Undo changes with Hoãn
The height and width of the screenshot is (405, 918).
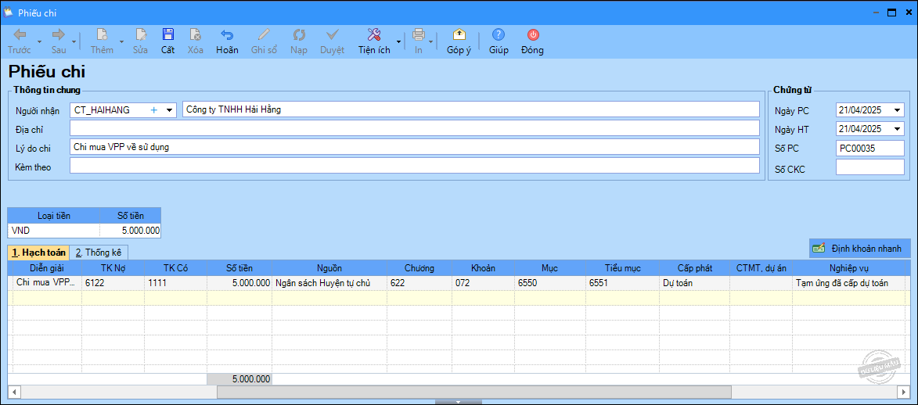tap(227, 41)
